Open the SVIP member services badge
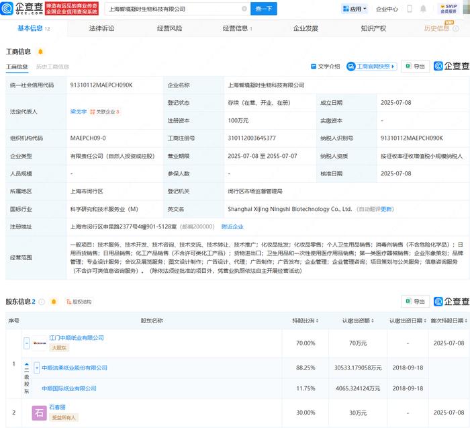470x428 pixels. tap(449, 9)
